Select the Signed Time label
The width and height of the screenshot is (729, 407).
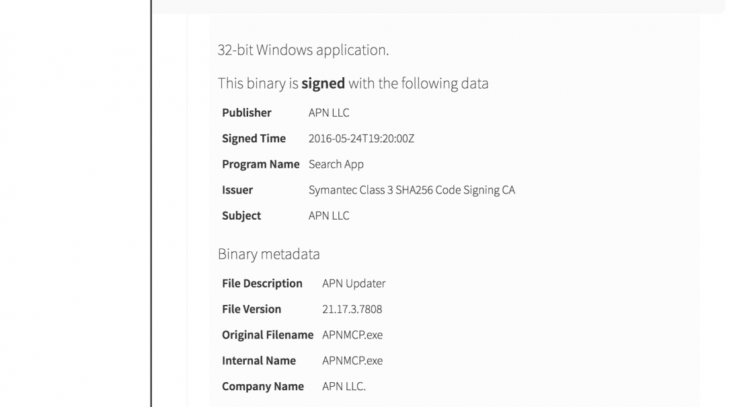click(254, 139)
